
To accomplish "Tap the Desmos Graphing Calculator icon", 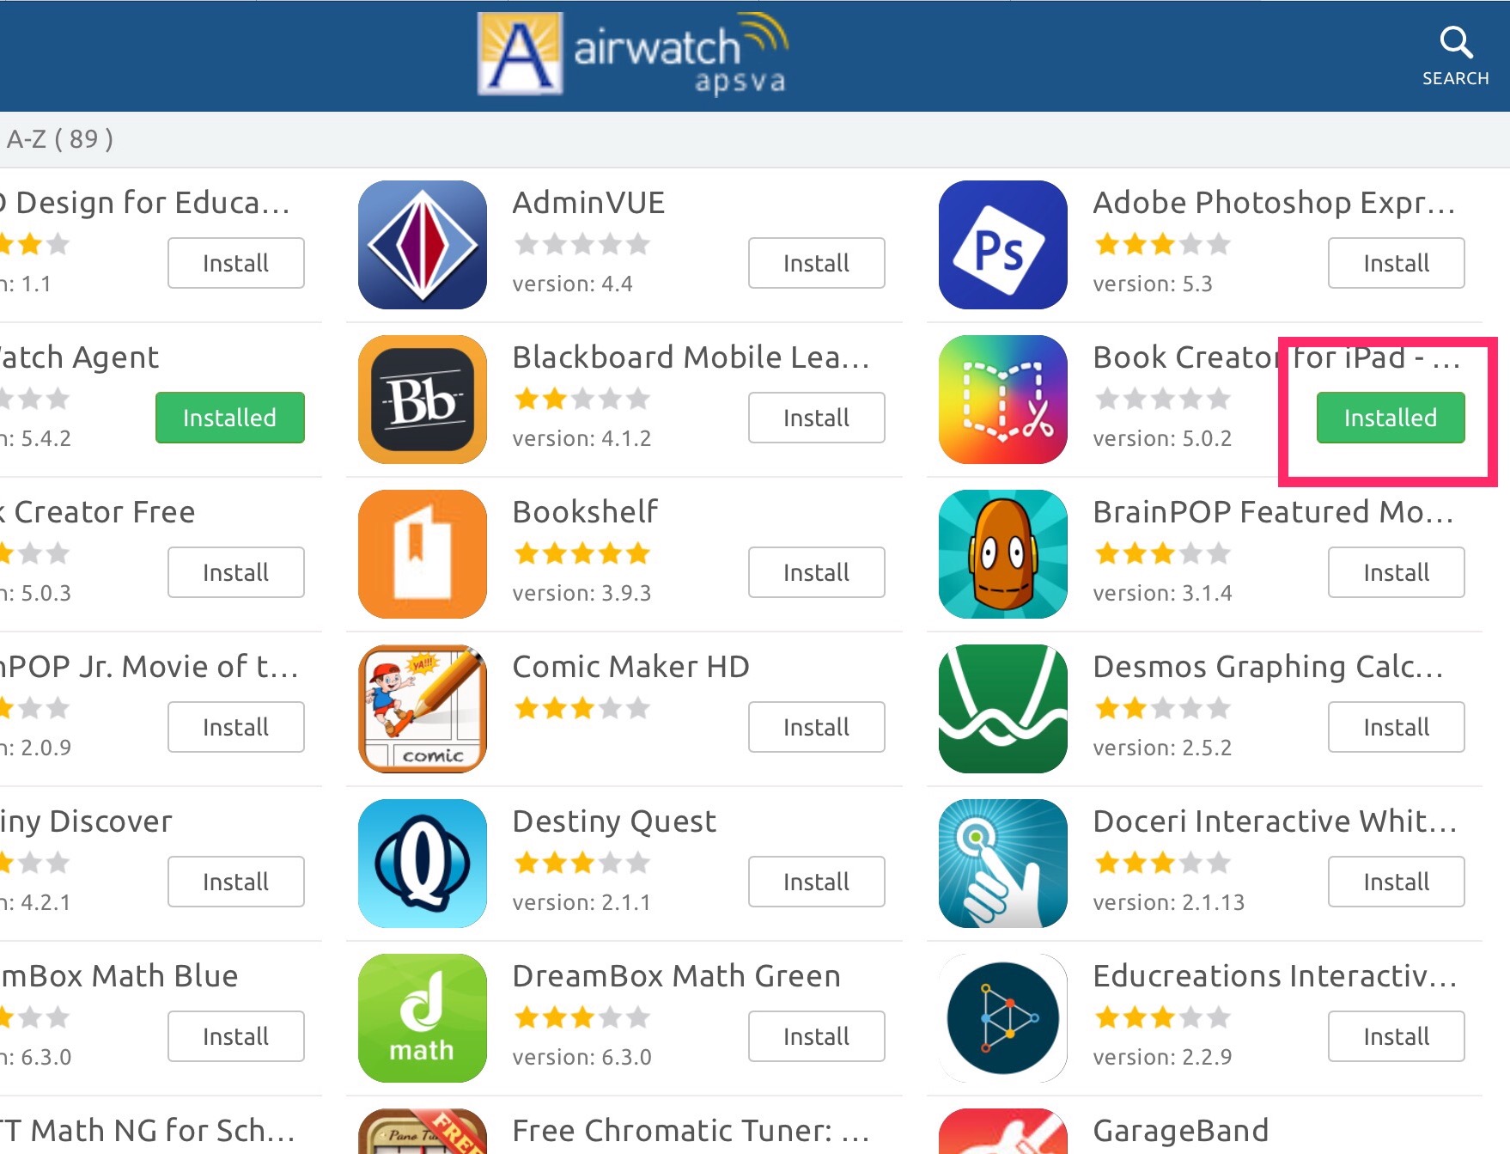I will click(1002, 709).
